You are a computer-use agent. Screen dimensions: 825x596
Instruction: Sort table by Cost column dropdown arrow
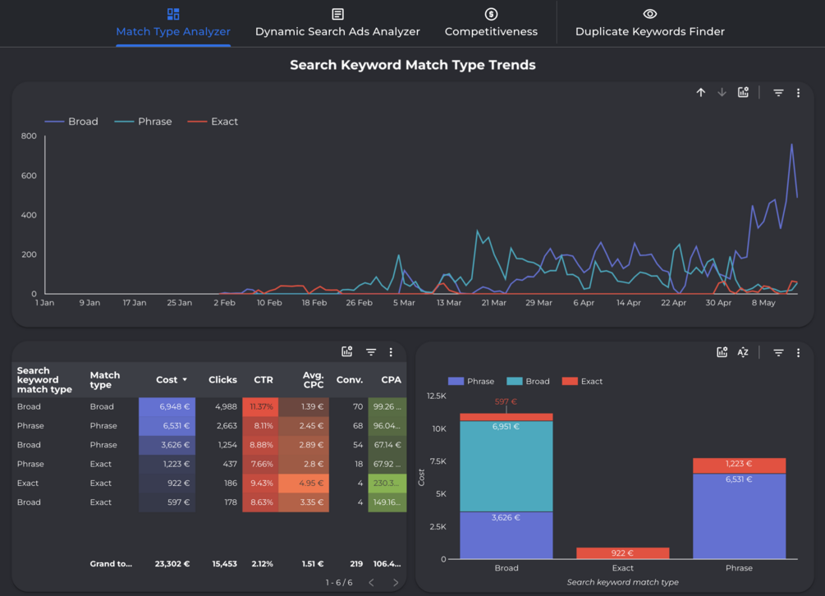(x=185, y=380)
